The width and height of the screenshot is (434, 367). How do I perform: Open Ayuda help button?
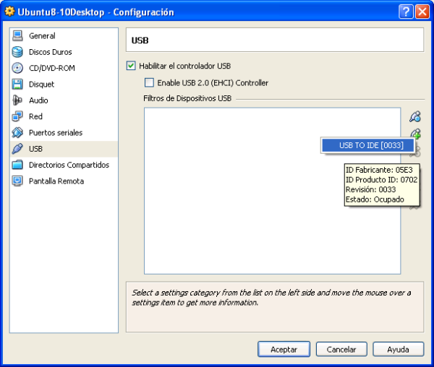(x=398, y=349)
